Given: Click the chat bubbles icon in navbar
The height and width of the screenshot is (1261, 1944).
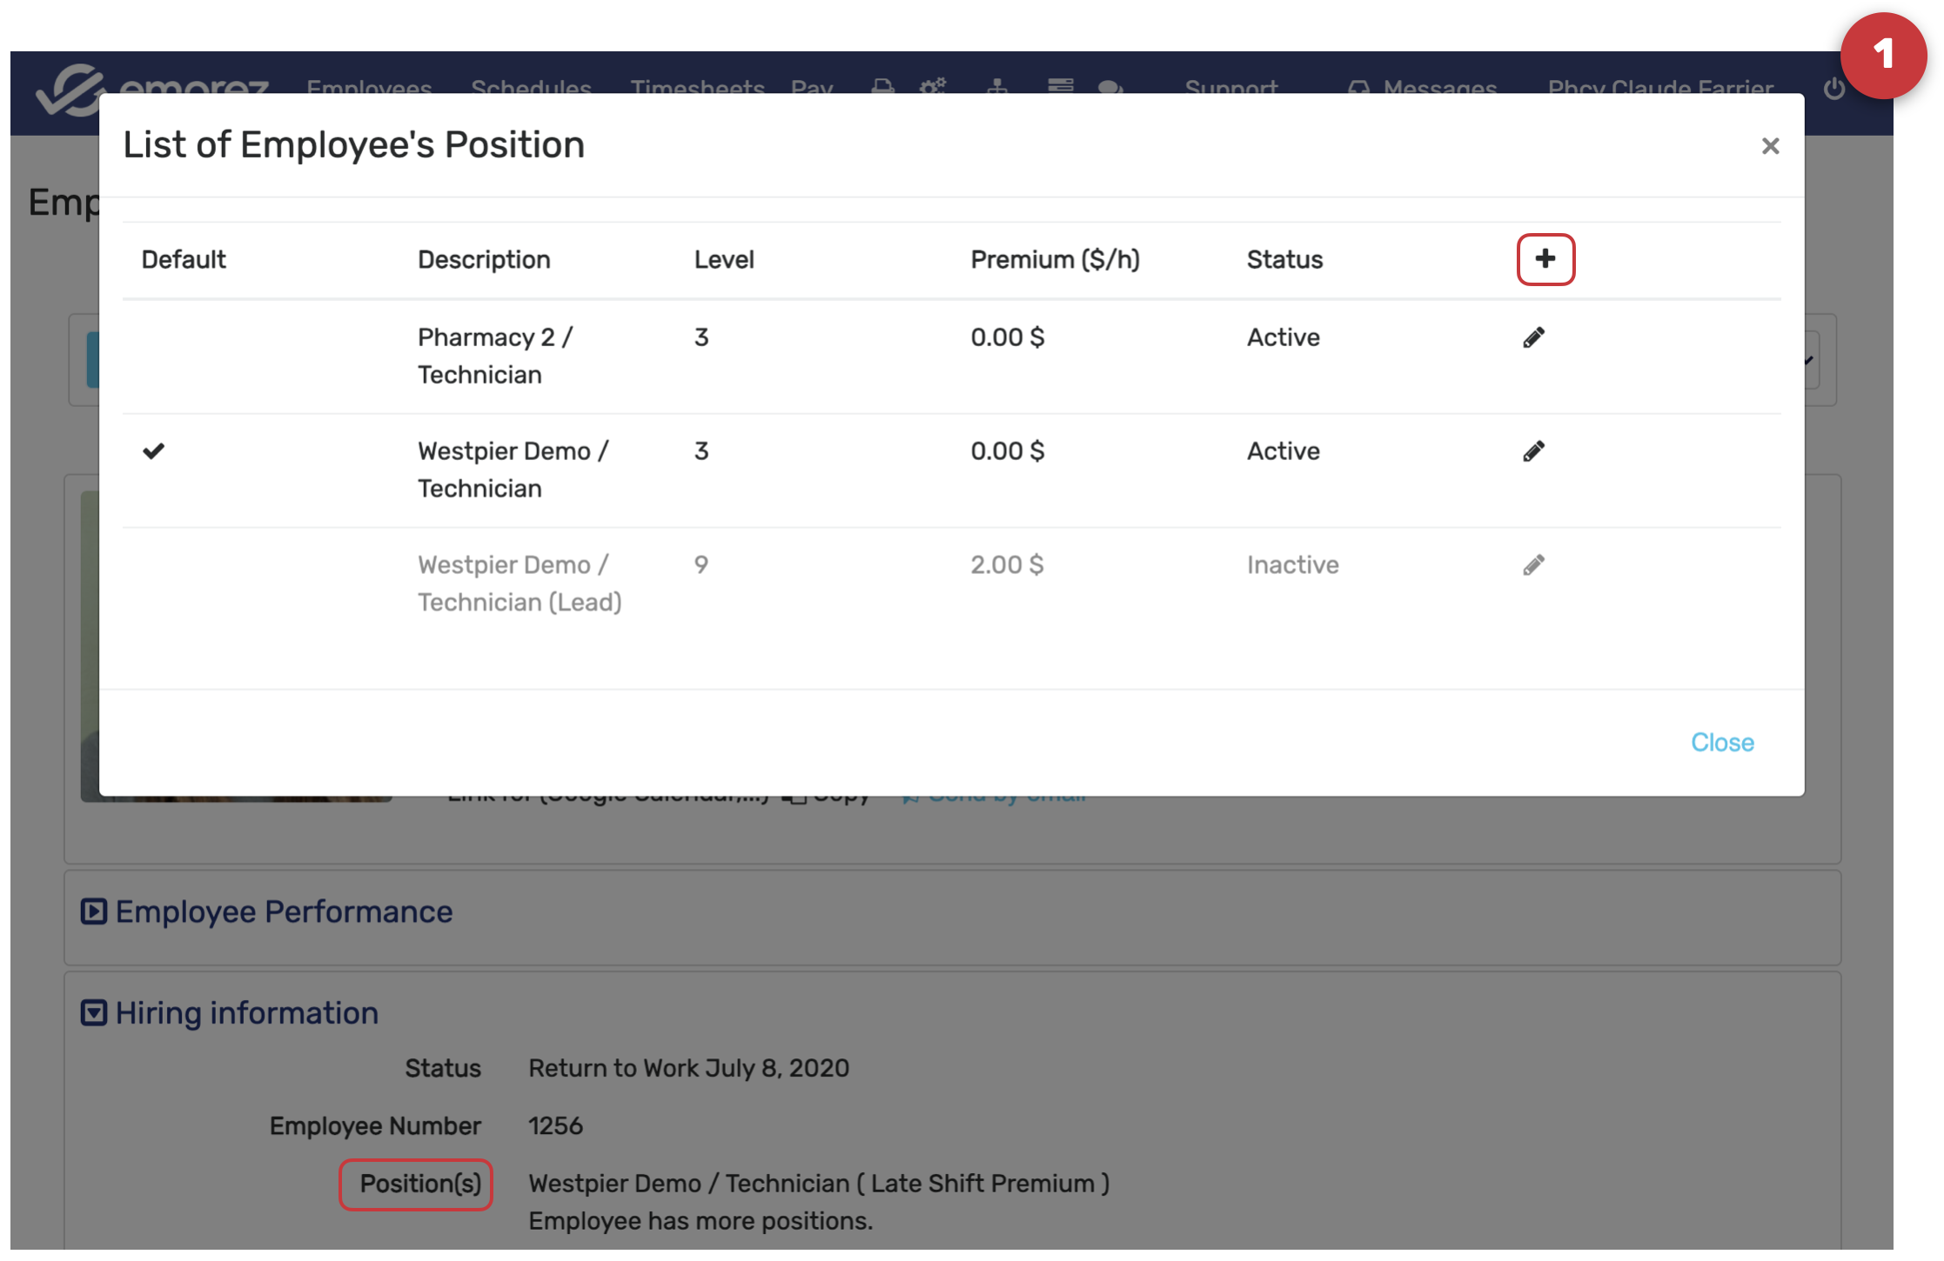Looking at the screenshot, I should click(x=1109, y=87).
